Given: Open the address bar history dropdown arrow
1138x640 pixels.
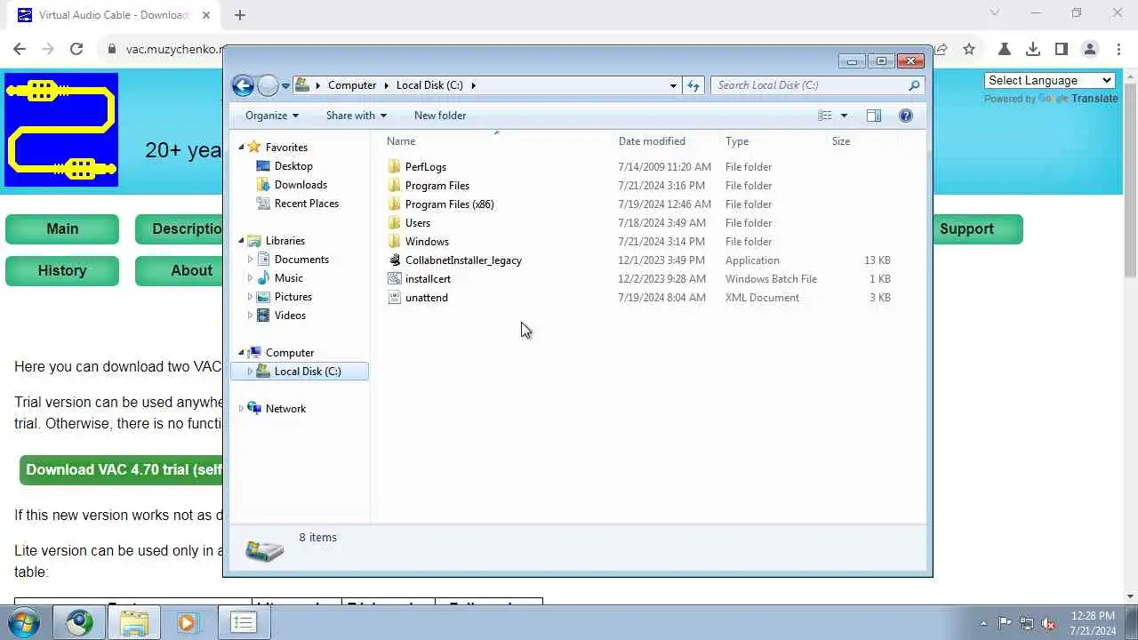Looking at the screenshot, I should 673,85.
